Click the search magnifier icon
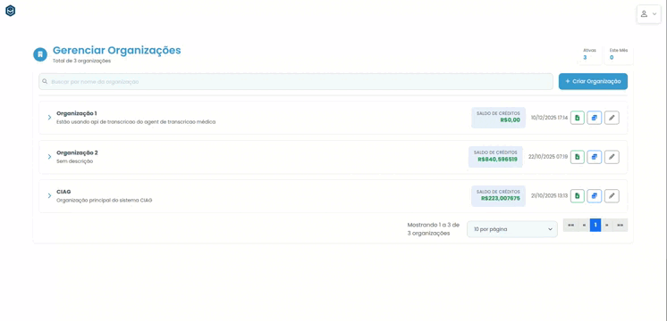This screenshot has height=321, width=667. click(x=45, y=81)
